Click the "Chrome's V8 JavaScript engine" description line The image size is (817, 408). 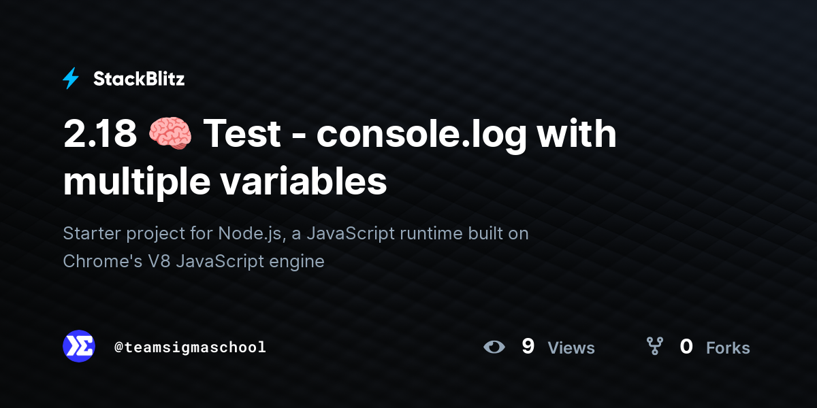pyautogui.click(x=193, y=260)
